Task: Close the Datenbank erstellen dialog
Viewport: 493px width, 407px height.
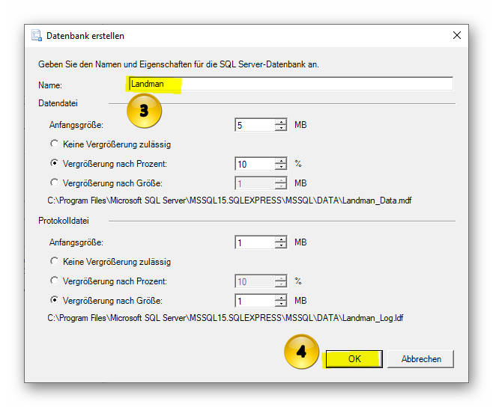Action: click(x=457, y=35)
